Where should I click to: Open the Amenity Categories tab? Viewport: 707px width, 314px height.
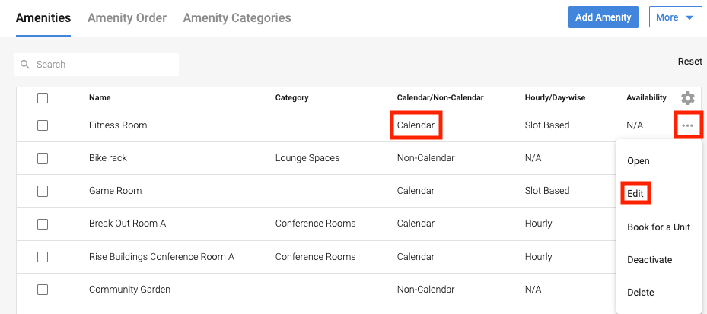tap(237, 17)
